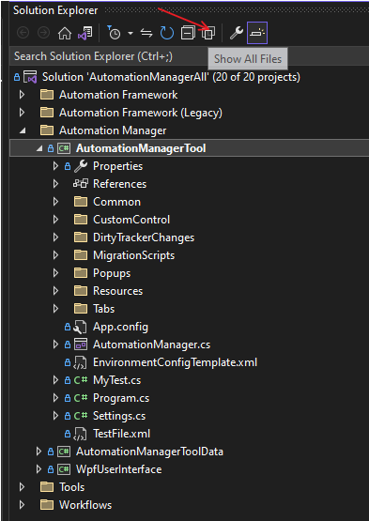Image resolution: width=369 pixels, height=521 pixels.
Task: Expand the Automation Framework folder
Action: pos(22,95)
